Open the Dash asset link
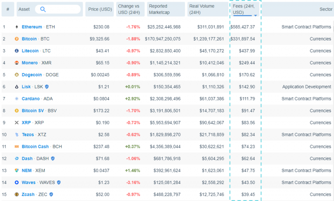 pyautogui.click(x=27, y=158)
